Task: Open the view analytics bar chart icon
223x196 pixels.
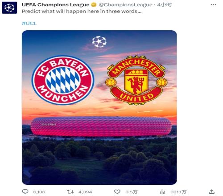Action: (163, 192)
